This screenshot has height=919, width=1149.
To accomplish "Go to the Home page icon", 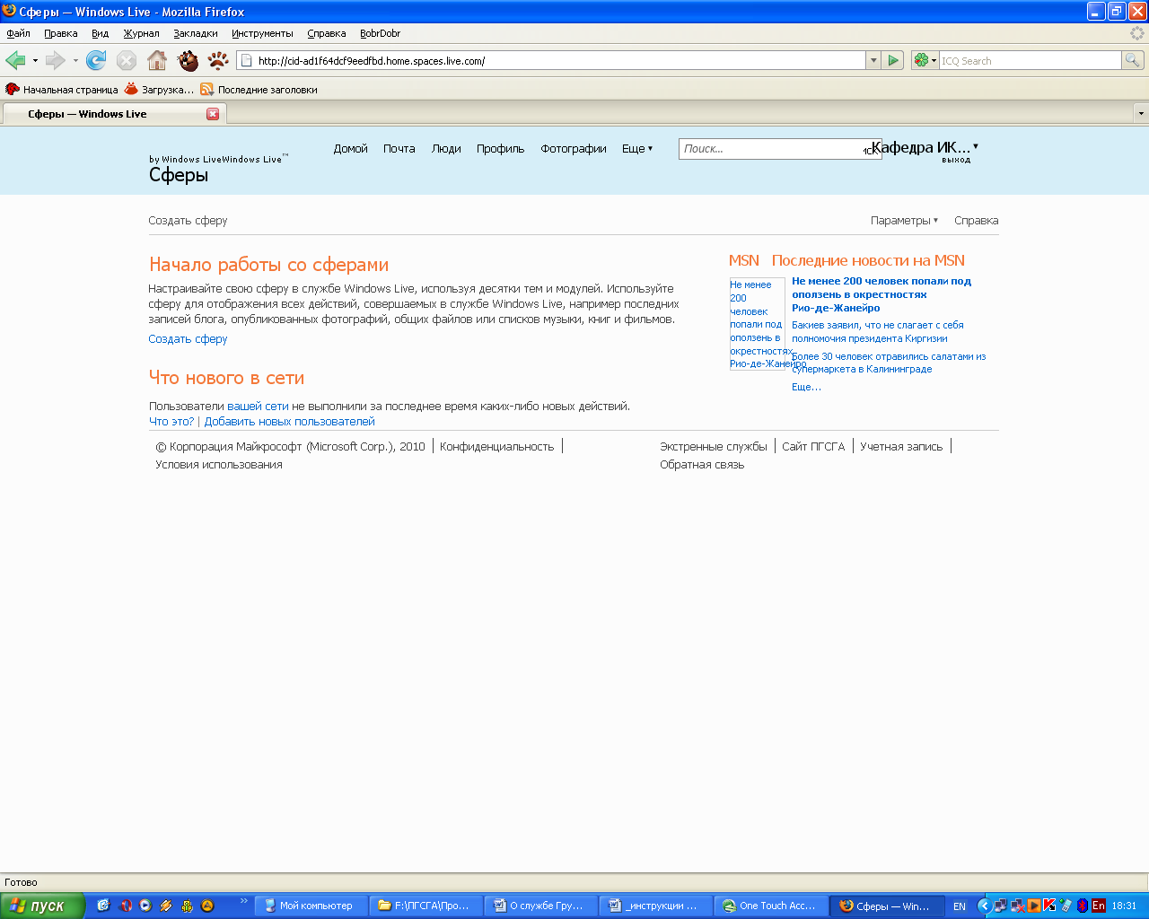I will (157, 60).
